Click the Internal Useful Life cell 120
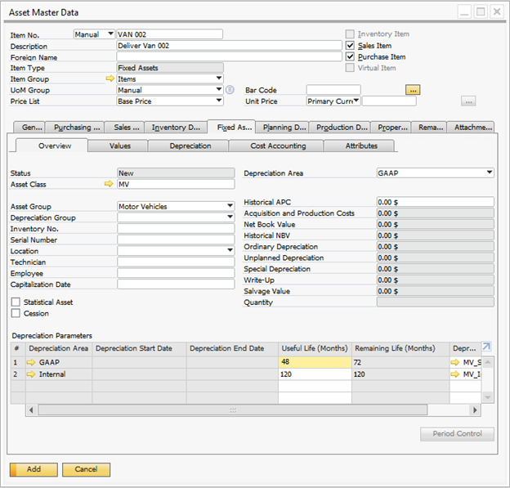Image resolution: width=510 pixels, height=488 pixels. click(315, 374)
